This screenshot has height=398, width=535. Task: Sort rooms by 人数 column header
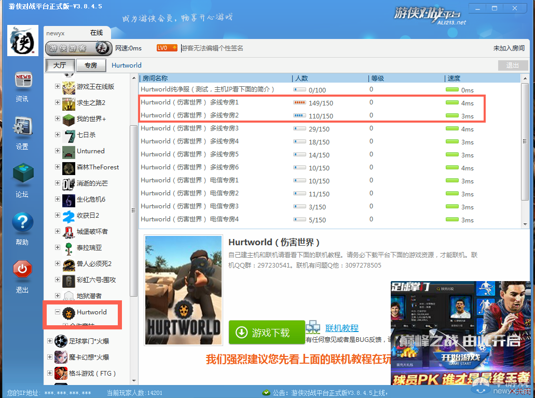tap(330, 78)
